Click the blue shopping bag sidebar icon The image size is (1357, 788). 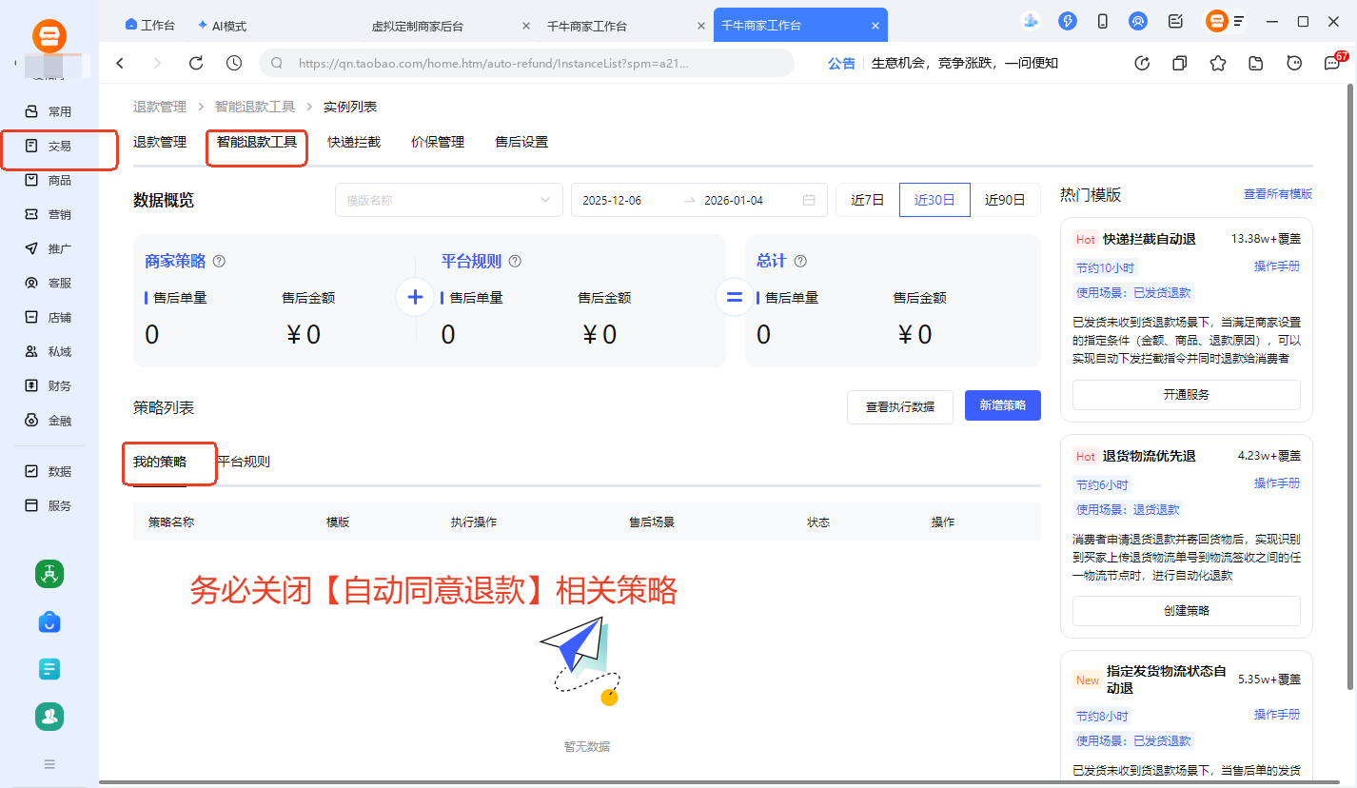click(49, 621)
